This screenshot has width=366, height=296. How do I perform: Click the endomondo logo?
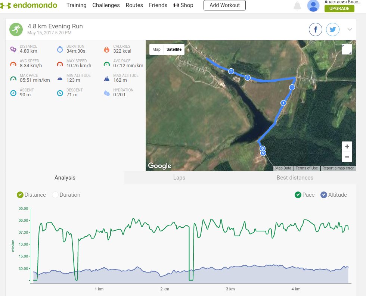coord(29,5)
